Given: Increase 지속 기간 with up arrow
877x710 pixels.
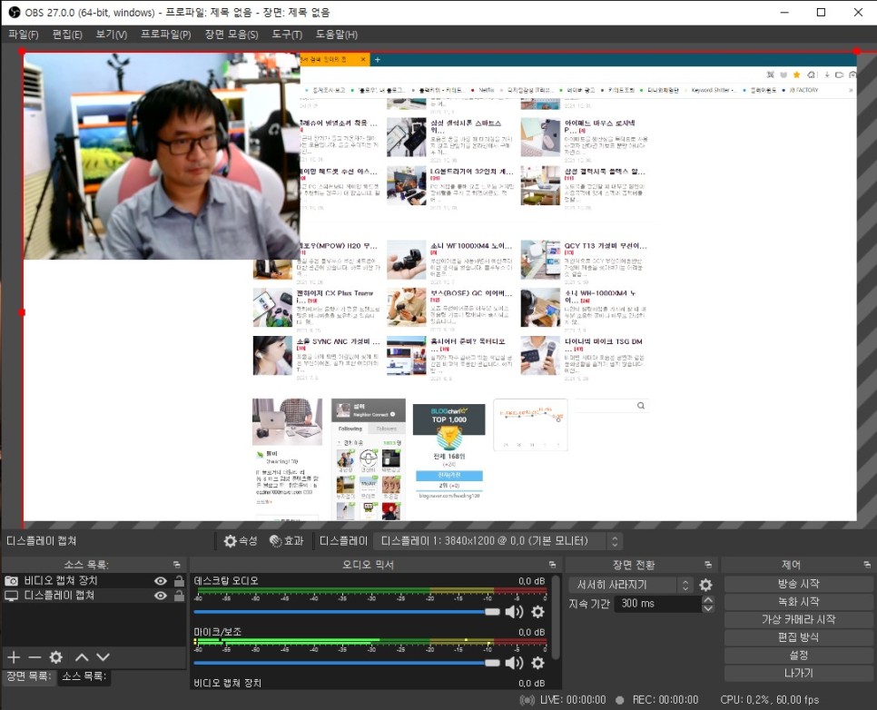Looking at the screenshot, I should point(708,600).
